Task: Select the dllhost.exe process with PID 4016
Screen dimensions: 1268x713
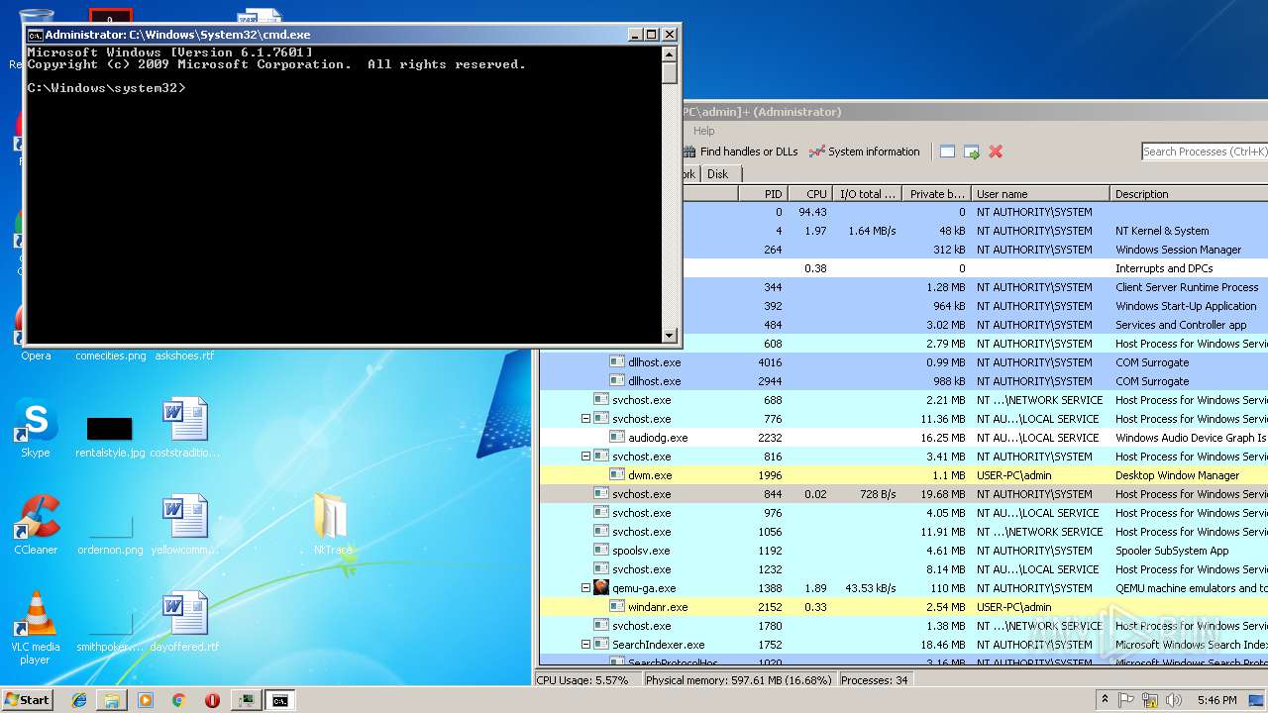Action: [x=903, y=362]
